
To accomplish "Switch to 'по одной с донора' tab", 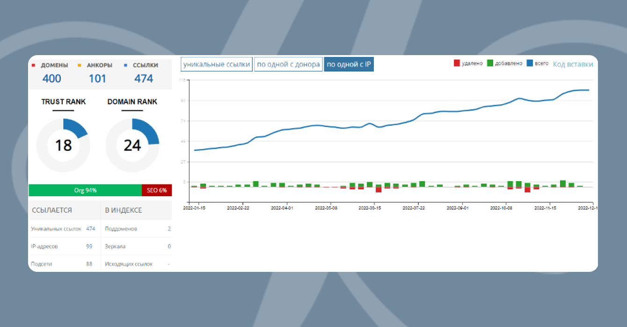I will (x=288, y=64).
